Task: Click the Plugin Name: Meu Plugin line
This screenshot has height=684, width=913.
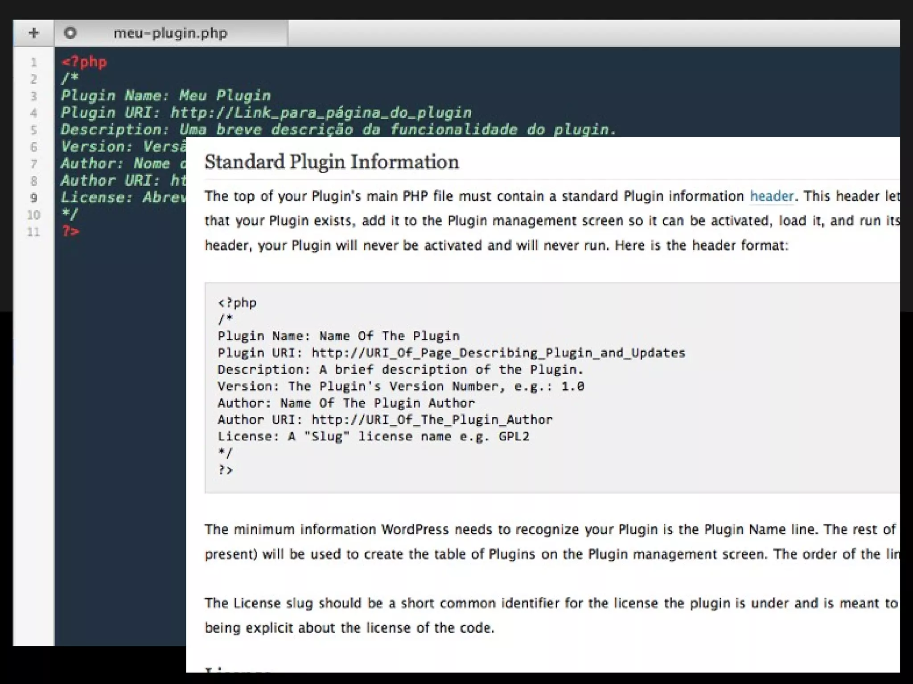Action: coord(165,95)
